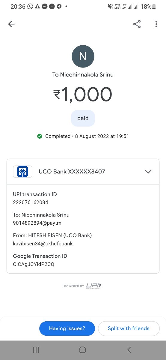The width and height of the screenshot is (166, 360).
Task: Click the Having issues? button
Action: pos(67,328)
